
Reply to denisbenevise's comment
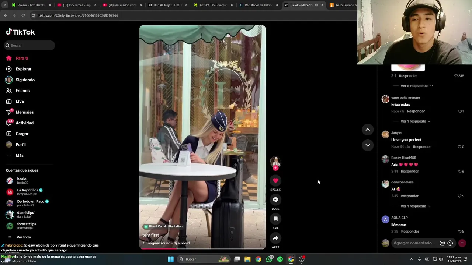tap(409, 196)
